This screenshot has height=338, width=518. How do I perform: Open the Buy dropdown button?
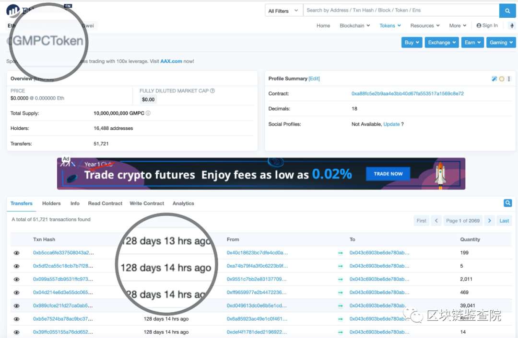pyautogui.click(x=412, y=42)
